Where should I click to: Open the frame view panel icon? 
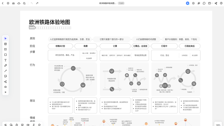point(209,3)
